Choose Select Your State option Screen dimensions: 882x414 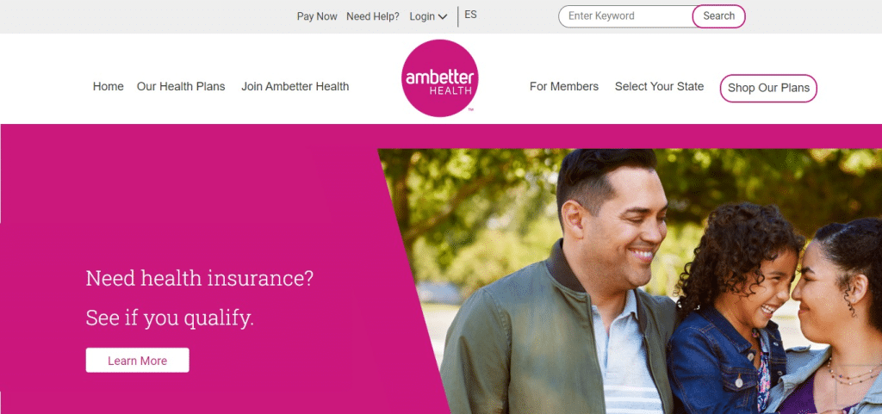pos(659,87)
